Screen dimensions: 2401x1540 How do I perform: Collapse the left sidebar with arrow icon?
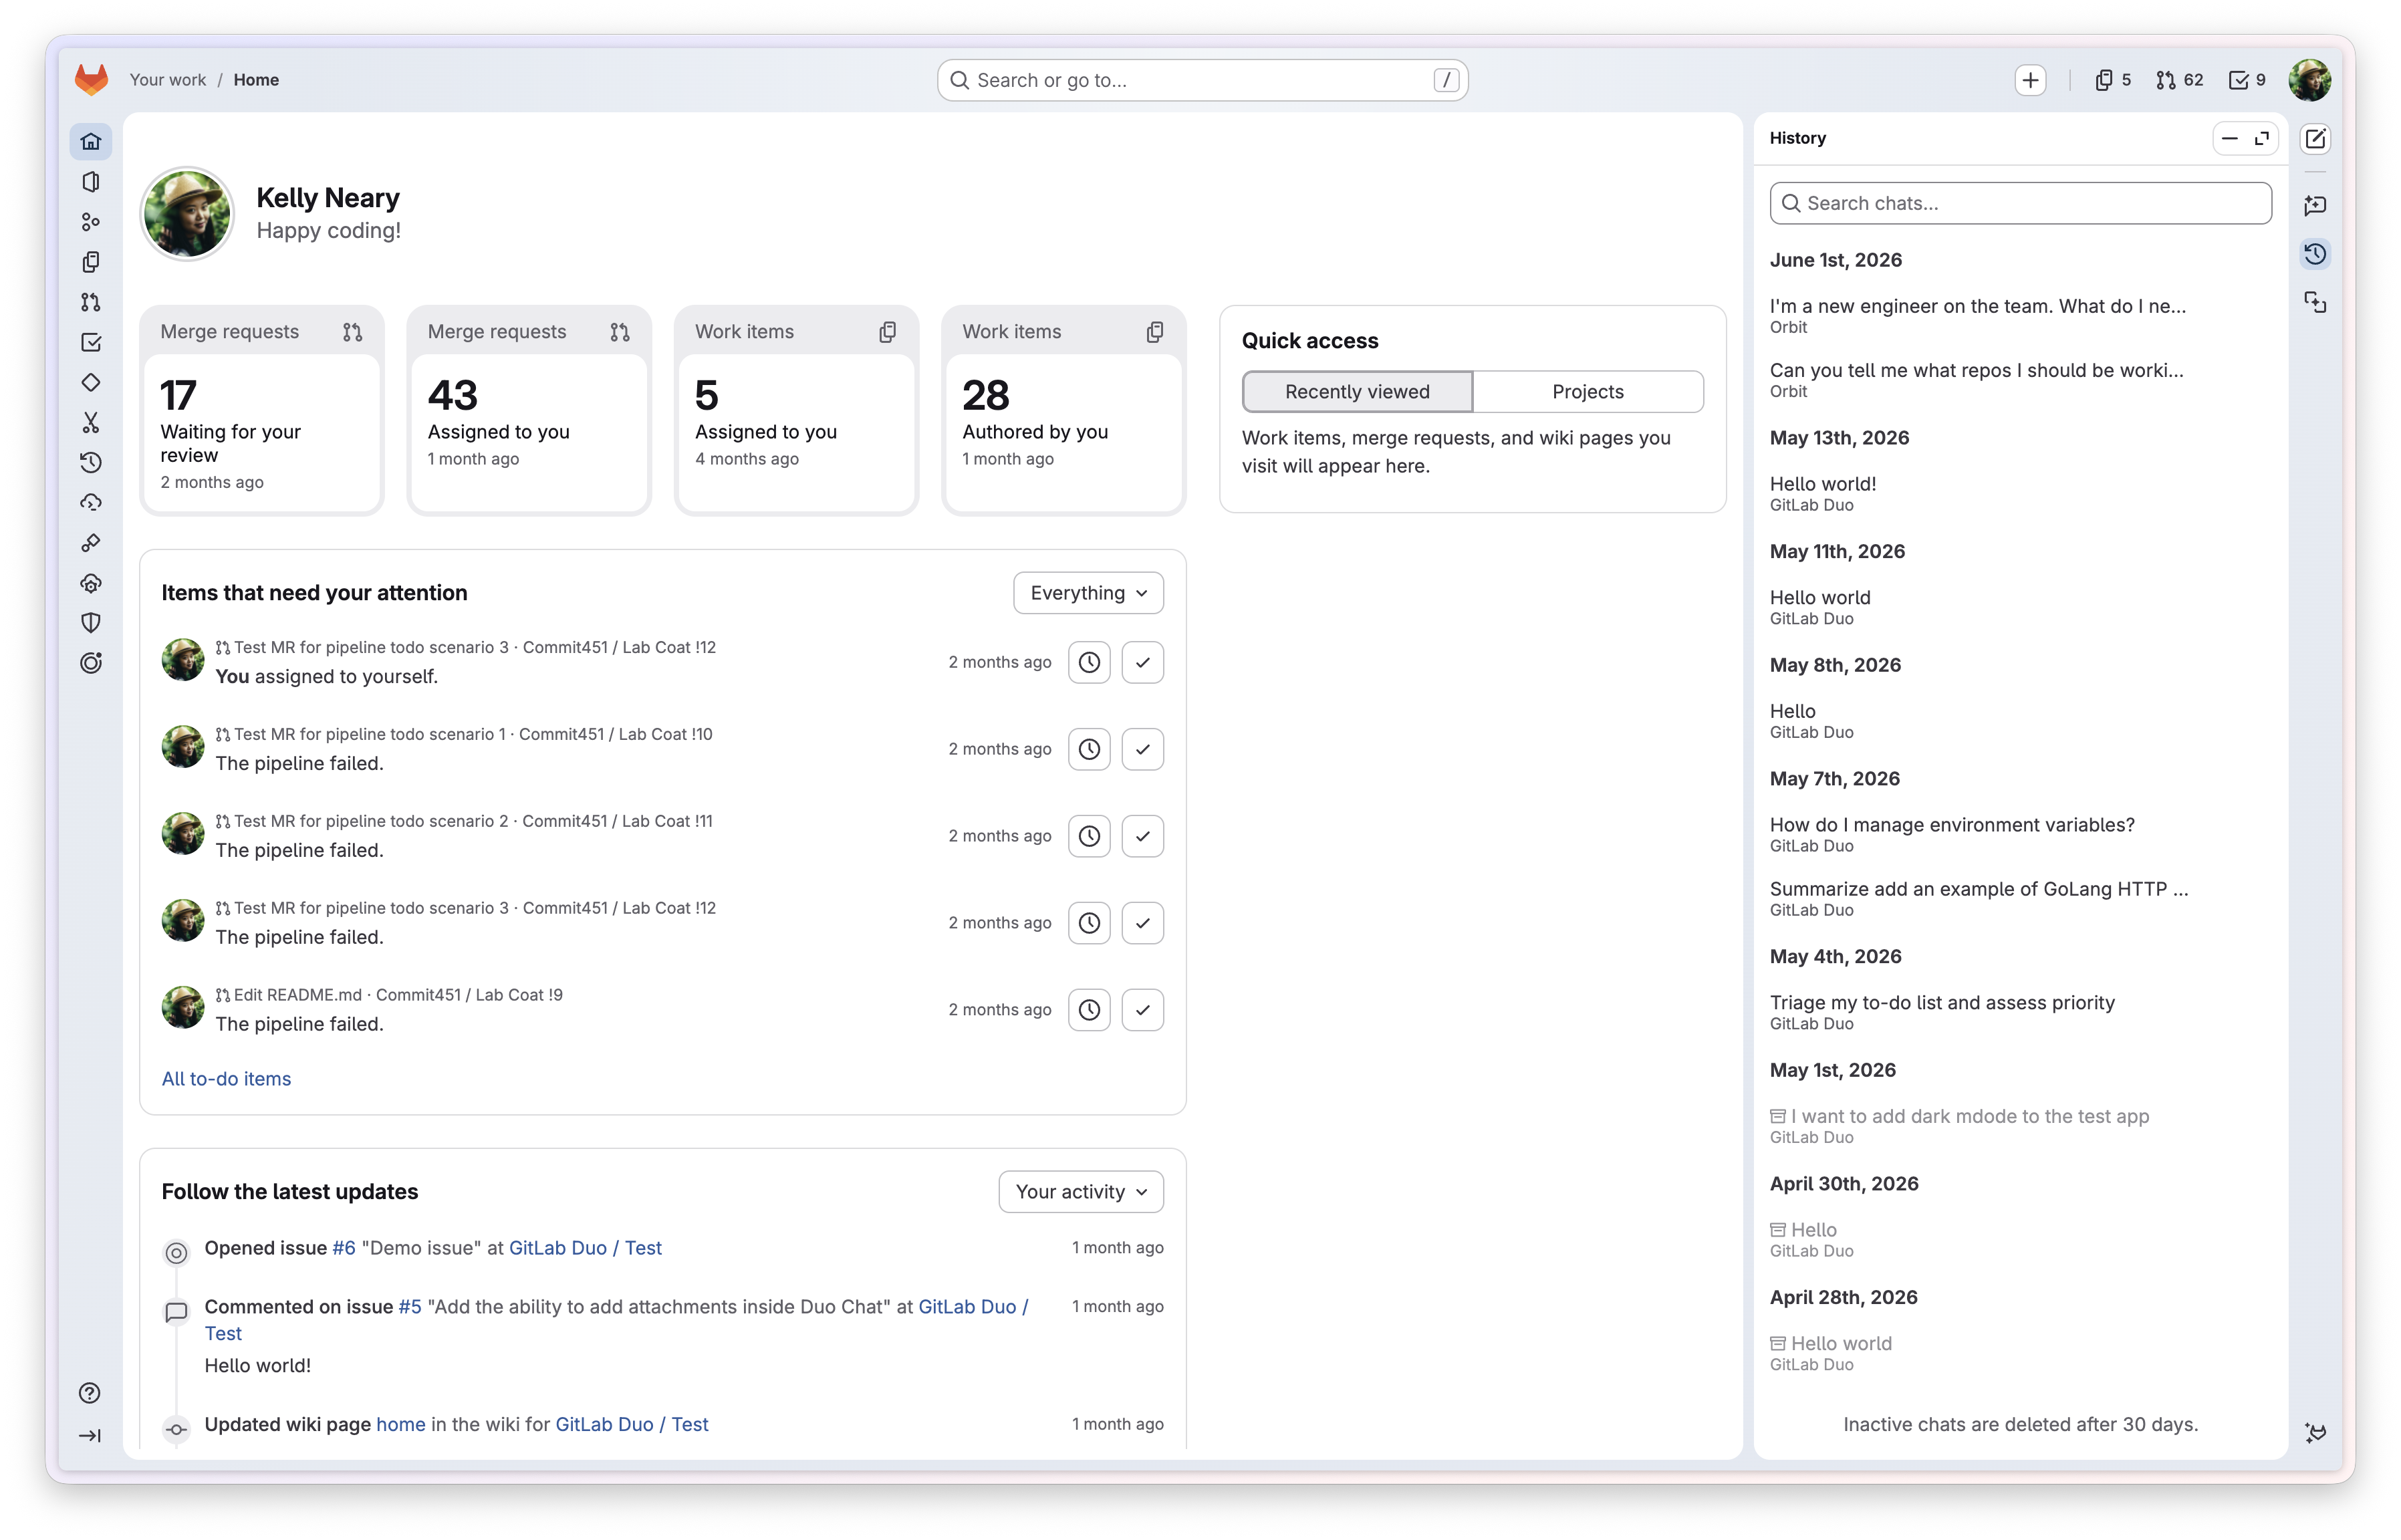click(x=90, y=1435)
